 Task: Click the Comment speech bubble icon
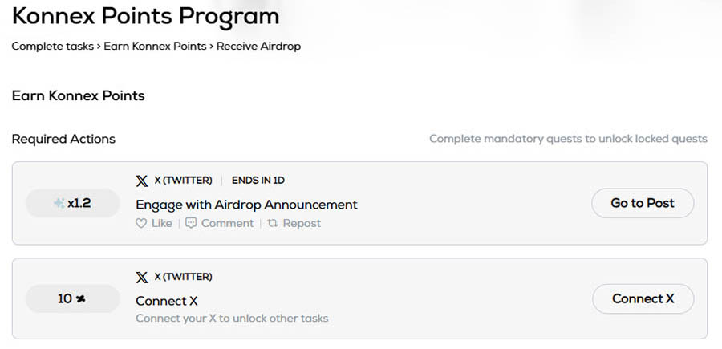point(191,223)
